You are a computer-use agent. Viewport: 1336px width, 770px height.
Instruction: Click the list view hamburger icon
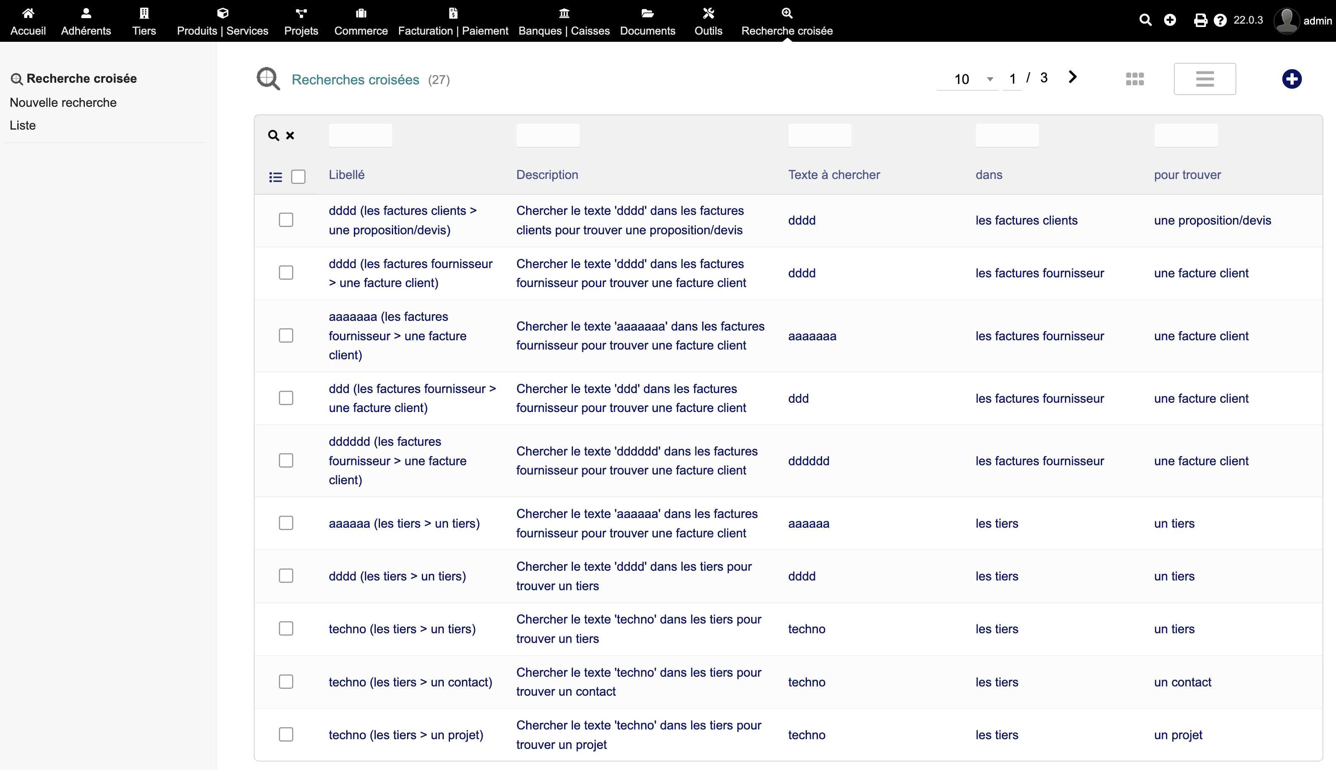click(x=1204, y=79)
